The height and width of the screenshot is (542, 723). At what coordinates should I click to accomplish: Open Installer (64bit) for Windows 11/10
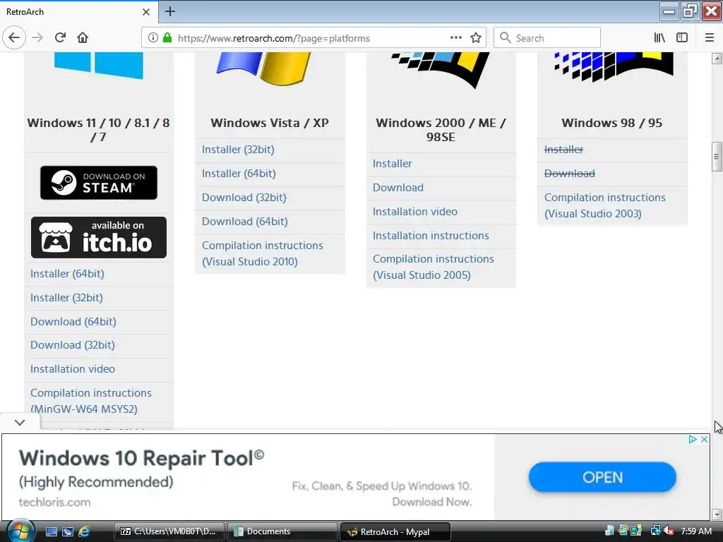coord(67,274)
